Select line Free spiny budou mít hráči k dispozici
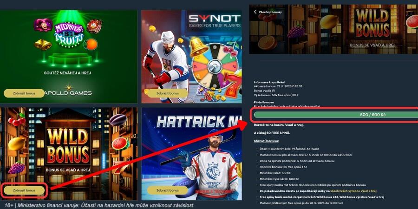This screenshot has width=418, height=209. (x=313, y=185)
